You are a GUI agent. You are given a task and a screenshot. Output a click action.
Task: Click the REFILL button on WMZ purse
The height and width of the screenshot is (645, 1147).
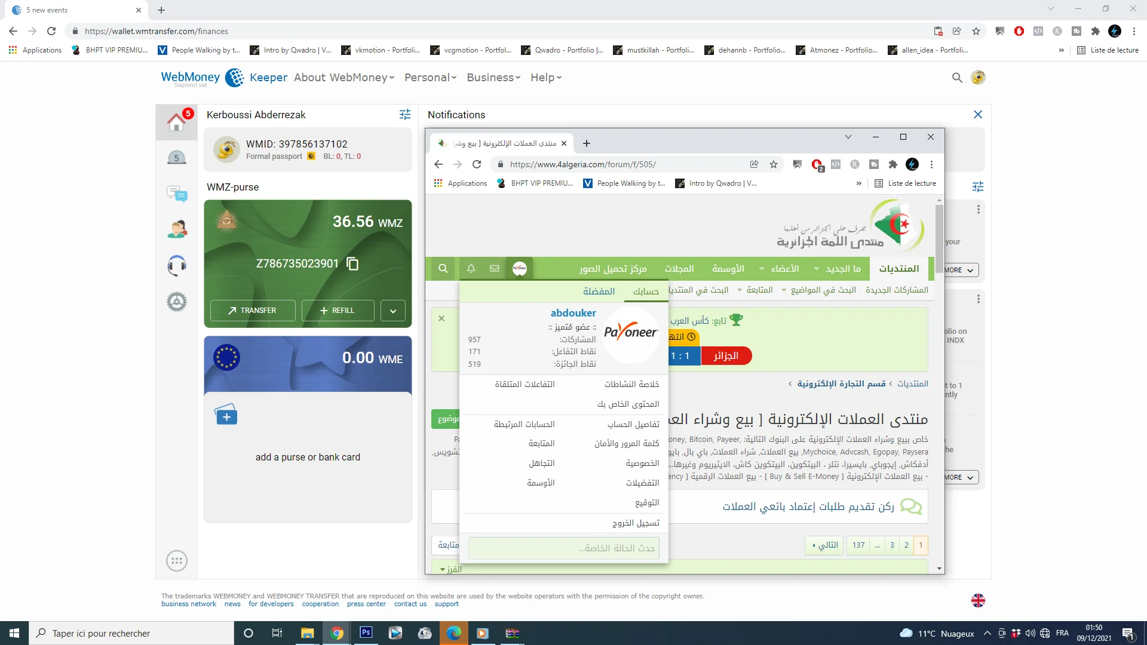click(338, 311)
